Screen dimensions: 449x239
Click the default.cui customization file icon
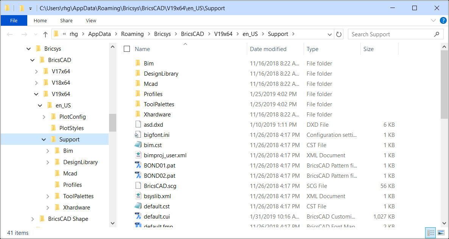pyautogui.click(x=138, y=216)
